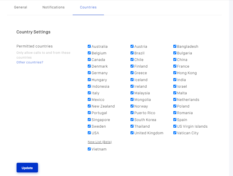Screen dimensions: 233x176
Task: Disable the India checkbox
Action: [x=175, y=80]
